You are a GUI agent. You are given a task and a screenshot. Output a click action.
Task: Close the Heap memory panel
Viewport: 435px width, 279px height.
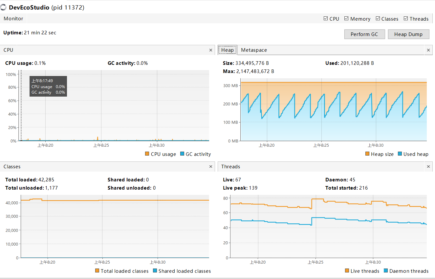point(428,50)
